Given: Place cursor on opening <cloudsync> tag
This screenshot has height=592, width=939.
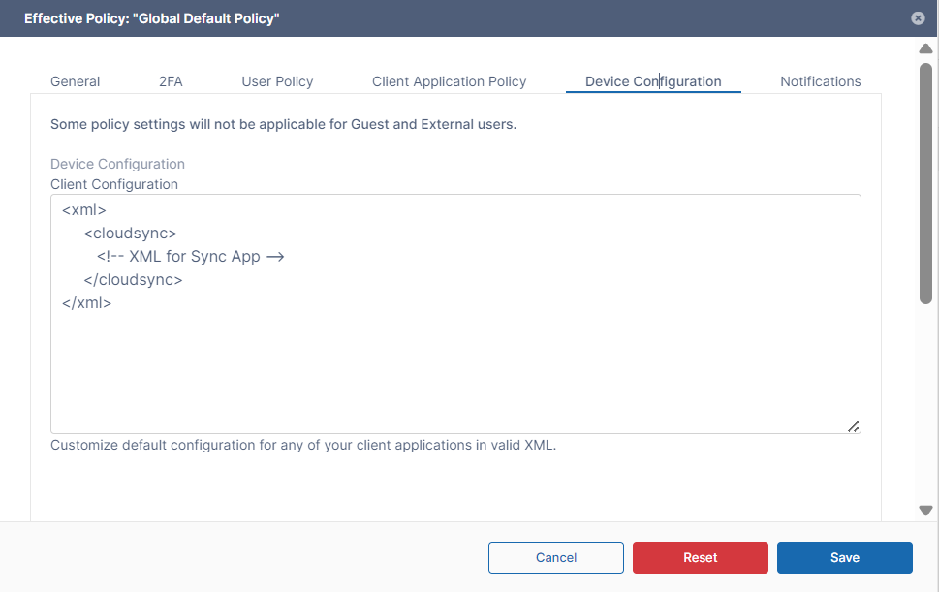Looking at the screenshot, I should pyautogui.click(x=130, y=234).
